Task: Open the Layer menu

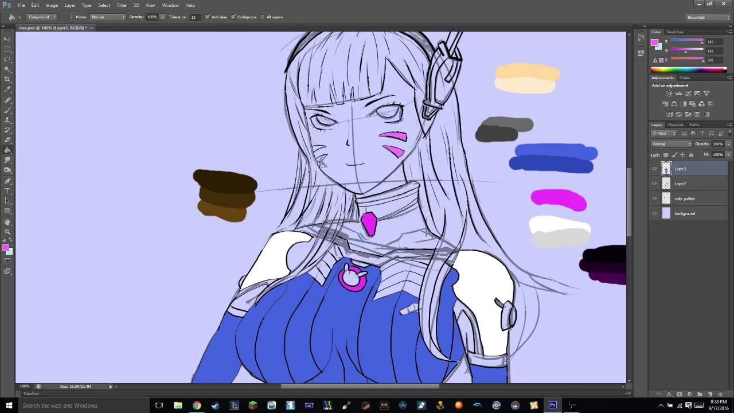Action: tap(70, 5)
